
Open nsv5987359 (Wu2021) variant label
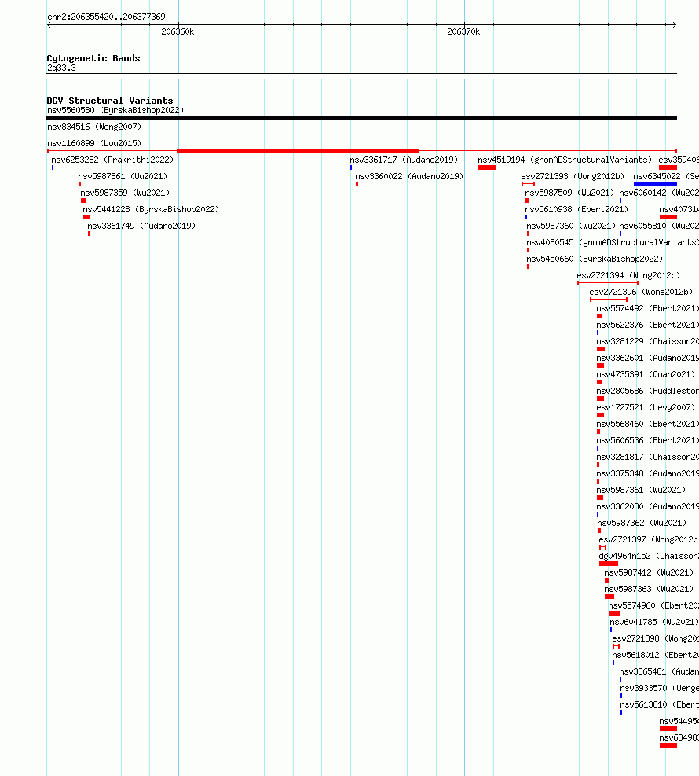pyautogui.click(x=125, y=193)
